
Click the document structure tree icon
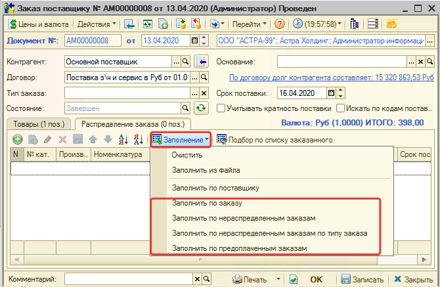pyautogui.click(x=355, y=24)
